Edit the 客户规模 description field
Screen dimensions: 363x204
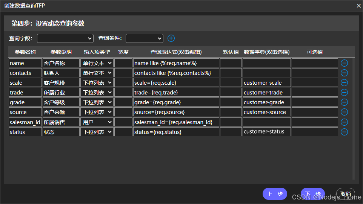61,83
